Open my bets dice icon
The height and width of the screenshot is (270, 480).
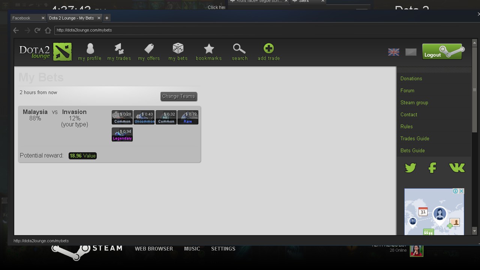[x=178, y=48]
